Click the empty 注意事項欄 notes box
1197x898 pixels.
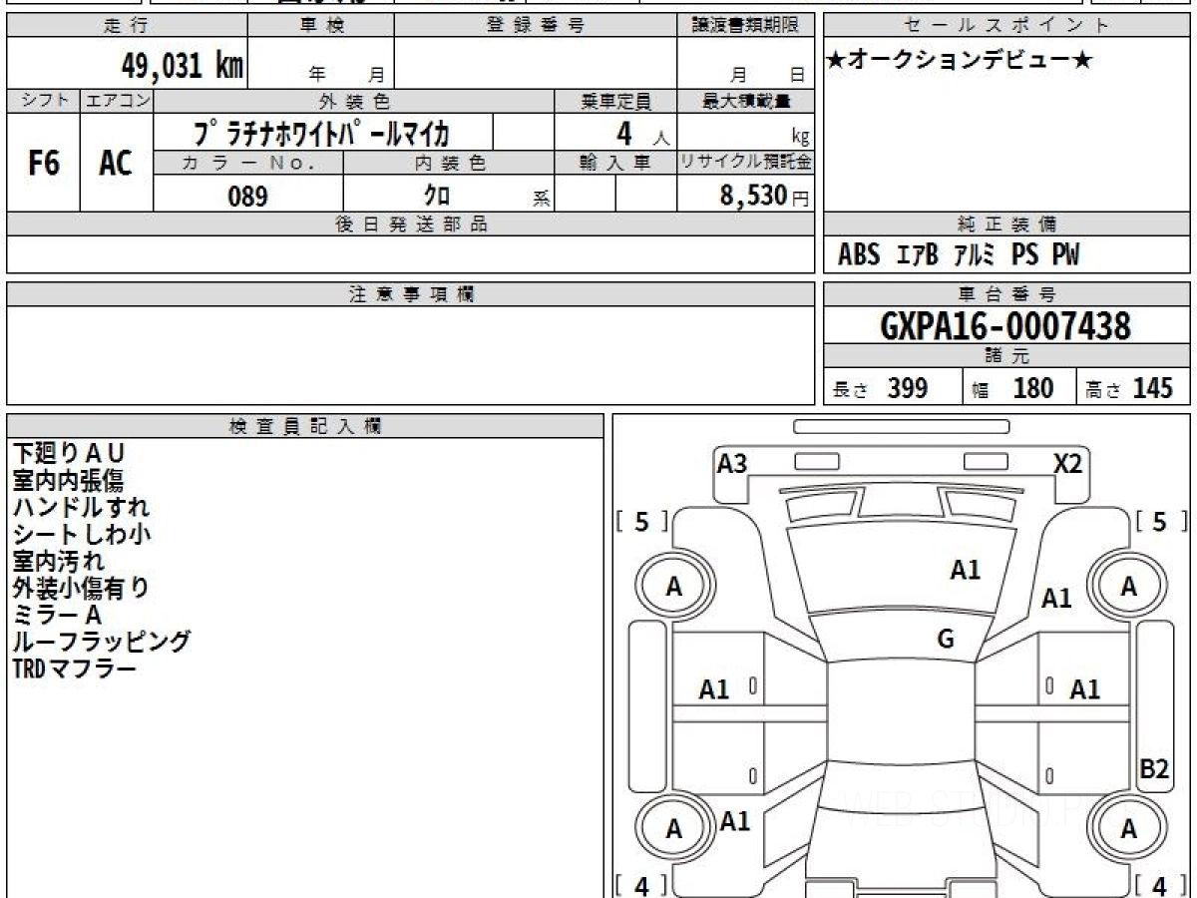pos(410,355)
